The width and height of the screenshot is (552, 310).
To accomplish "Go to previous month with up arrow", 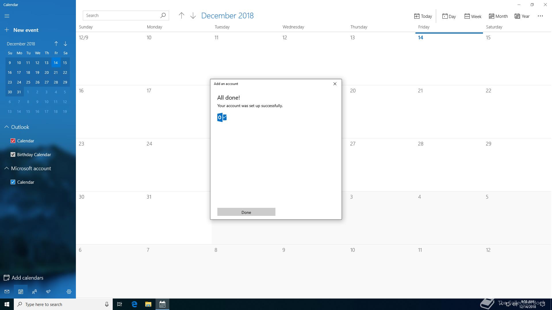I will 181,16.
